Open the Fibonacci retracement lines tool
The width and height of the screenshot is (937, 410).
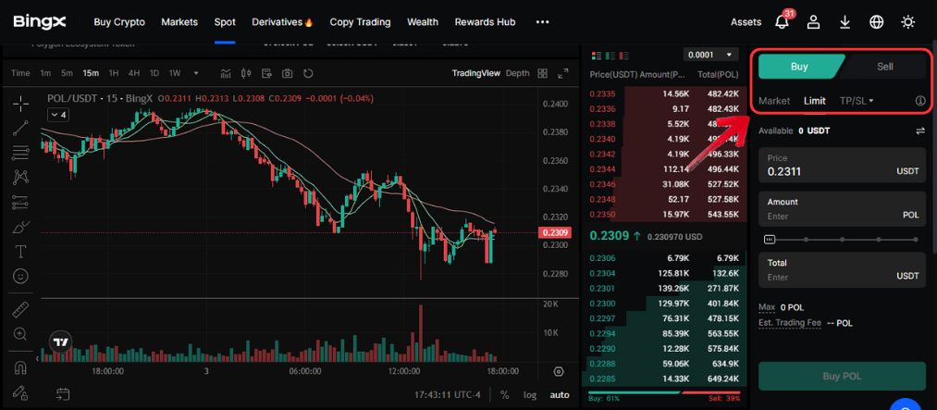(x=21, y=153)
